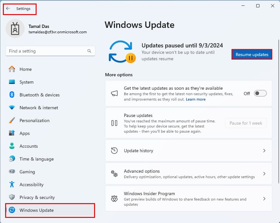280x223 pixels.
Task: Click the user profile avatar picture
Action: (x=15, y=29)
